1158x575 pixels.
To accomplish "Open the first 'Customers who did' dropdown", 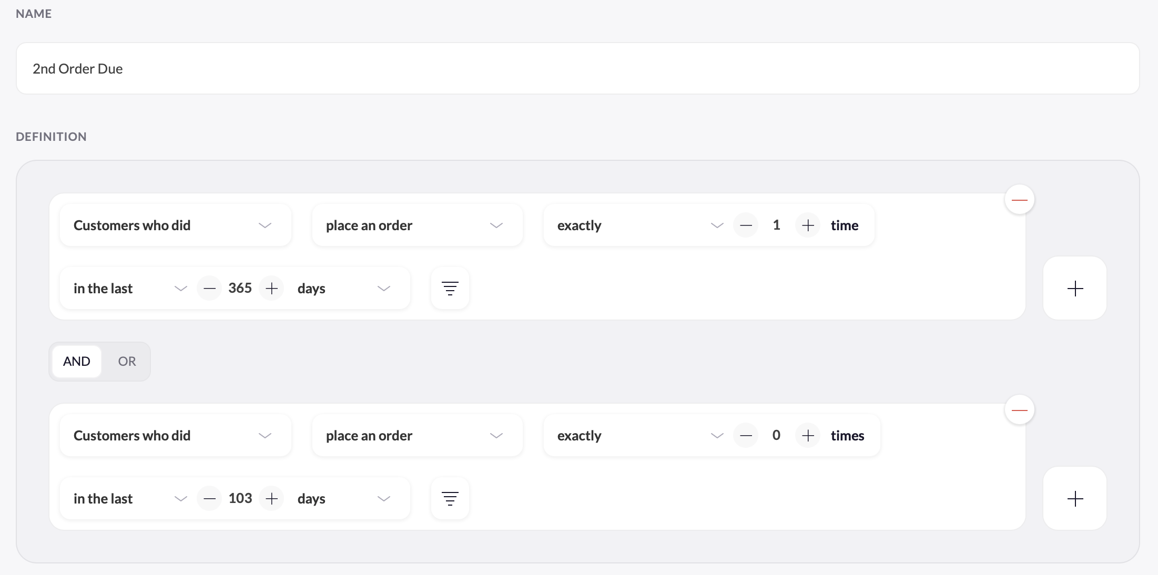I will (x=176, y=225).
